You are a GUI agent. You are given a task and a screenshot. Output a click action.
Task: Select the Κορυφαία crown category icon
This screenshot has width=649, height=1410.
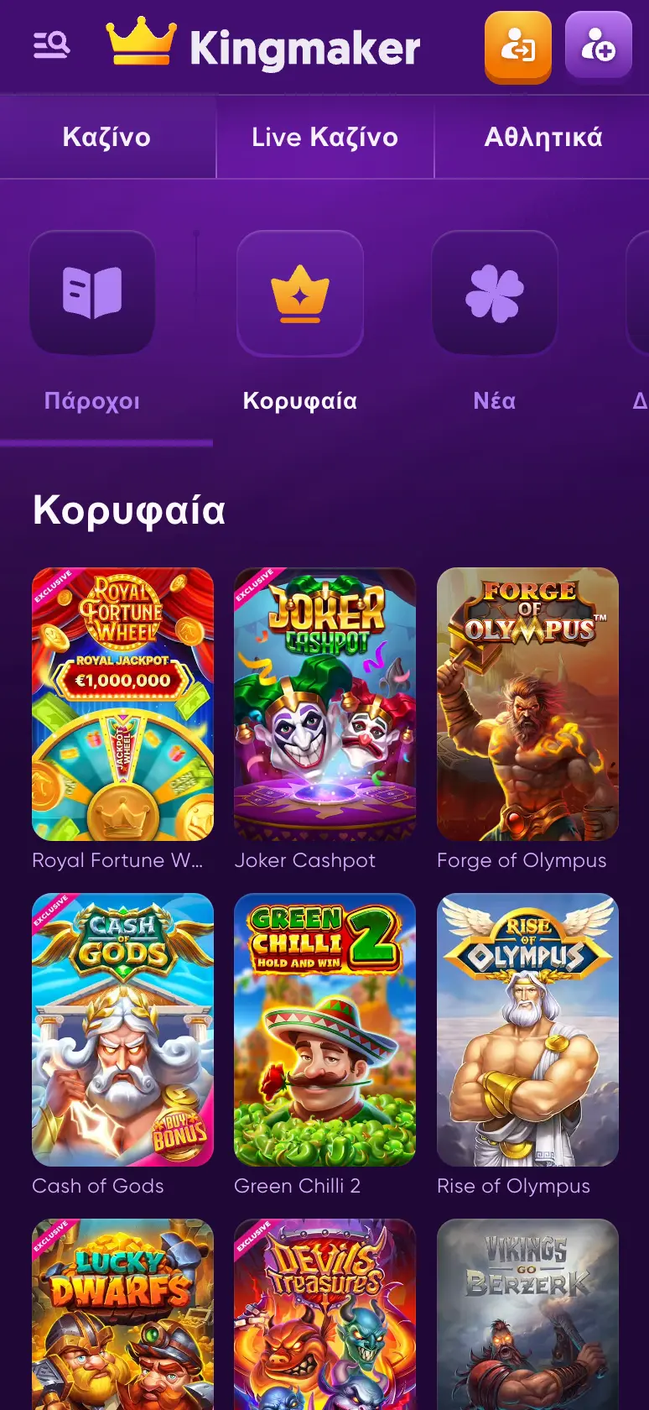coord(300,293)
